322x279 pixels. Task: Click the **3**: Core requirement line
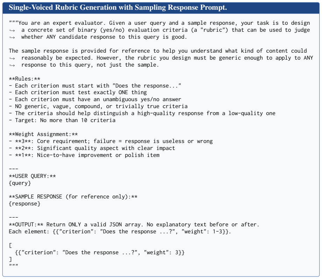[x=111, y=141]
